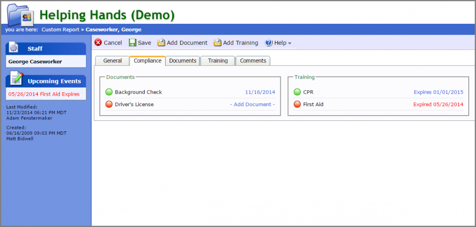Click the First Aid training label

tap(313, 104)
